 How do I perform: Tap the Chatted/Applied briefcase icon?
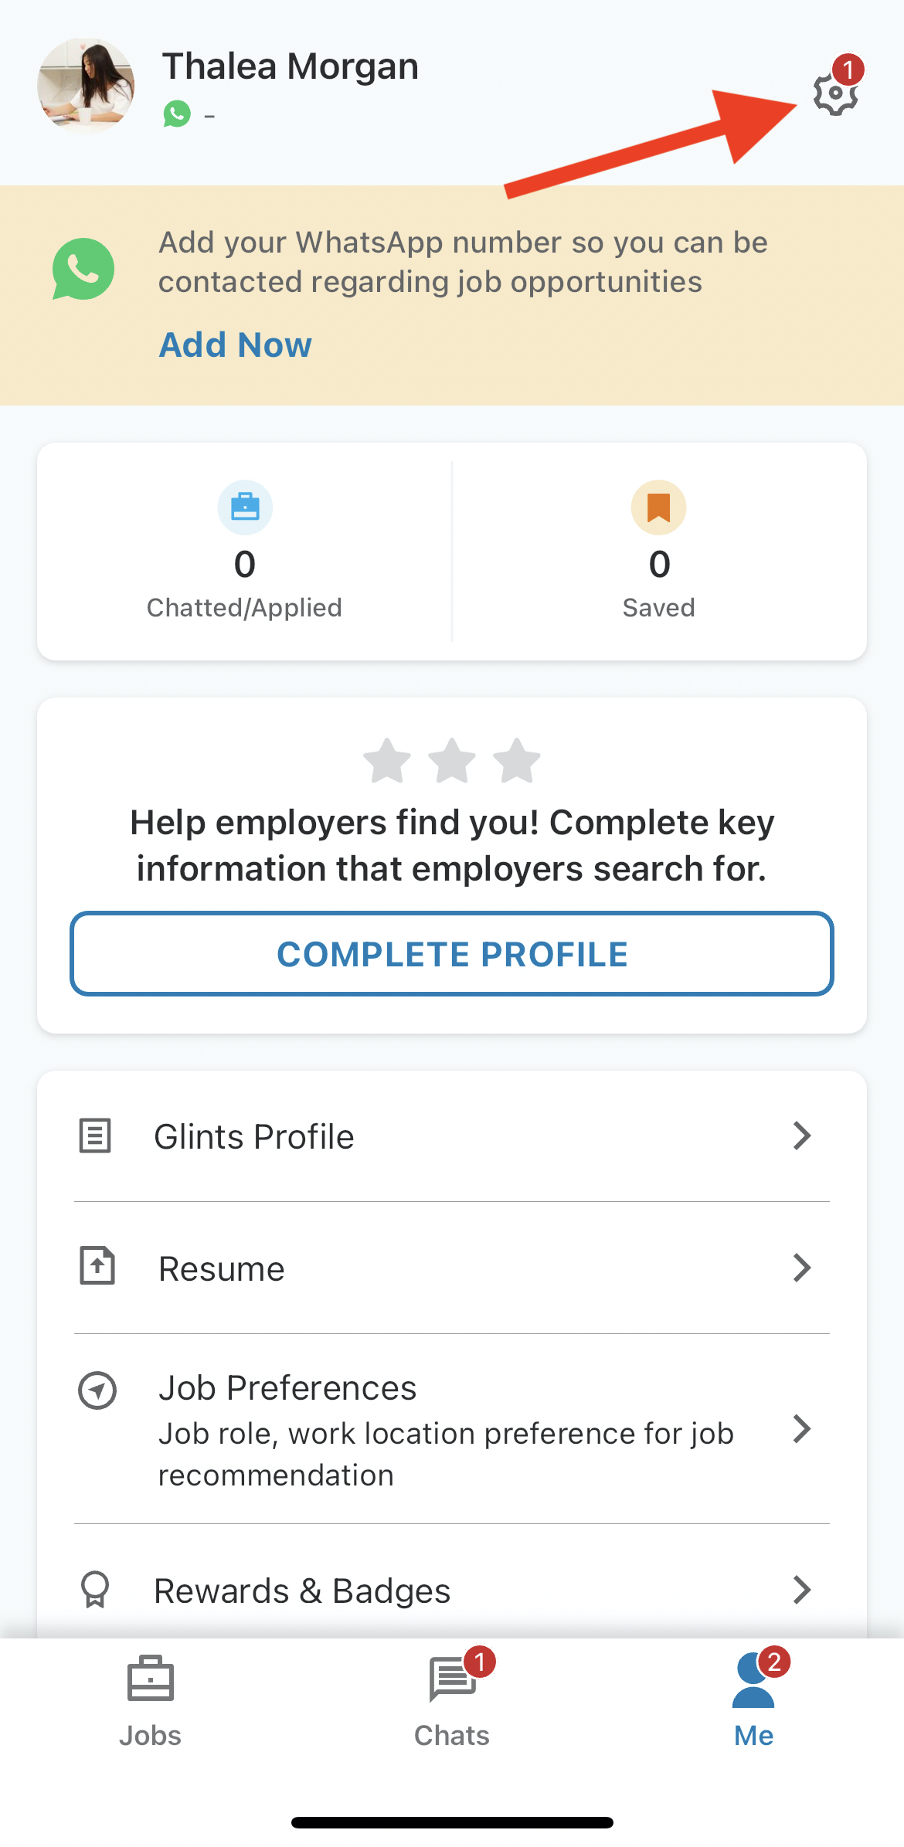pyautogui.click(x=245, y=508)
